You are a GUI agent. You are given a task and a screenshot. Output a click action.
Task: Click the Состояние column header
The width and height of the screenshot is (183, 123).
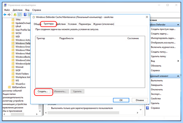click(x=133, y=38)
